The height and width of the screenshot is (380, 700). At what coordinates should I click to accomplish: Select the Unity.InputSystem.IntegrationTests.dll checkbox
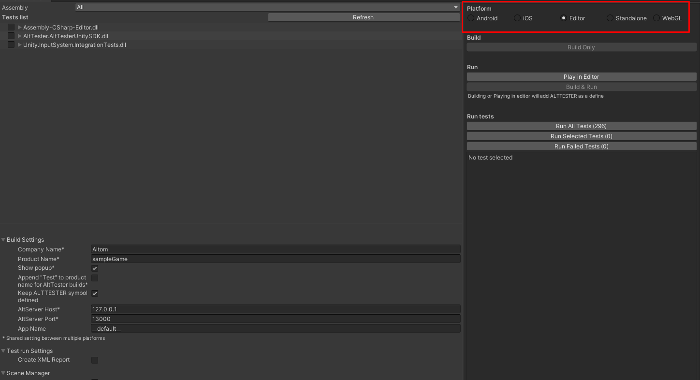tap(11, 44)
